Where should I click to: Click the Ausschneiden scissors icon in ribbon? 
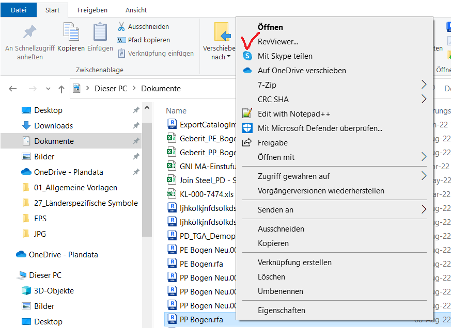click(121, 26)
